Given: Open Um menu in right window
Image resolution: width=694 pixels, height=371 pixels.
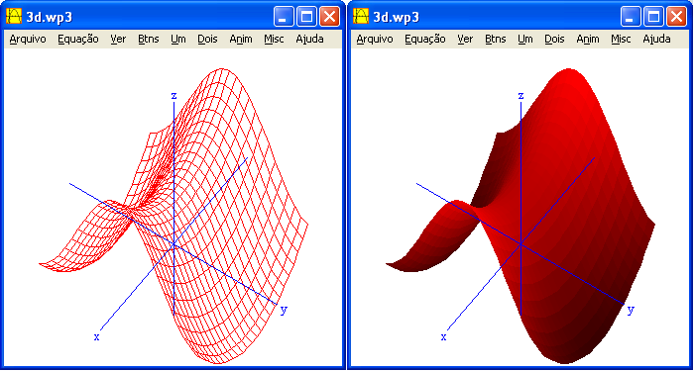Looking at the screenshot, I should [525, 40].
